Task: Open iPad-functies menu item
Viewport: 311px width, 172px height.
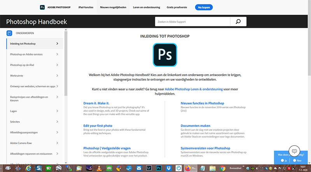Action: (x=86, y=7)
